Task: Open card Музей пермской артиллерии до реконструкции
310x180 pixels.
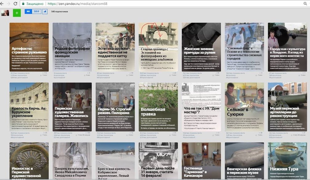Action: [x=288, y=107]
